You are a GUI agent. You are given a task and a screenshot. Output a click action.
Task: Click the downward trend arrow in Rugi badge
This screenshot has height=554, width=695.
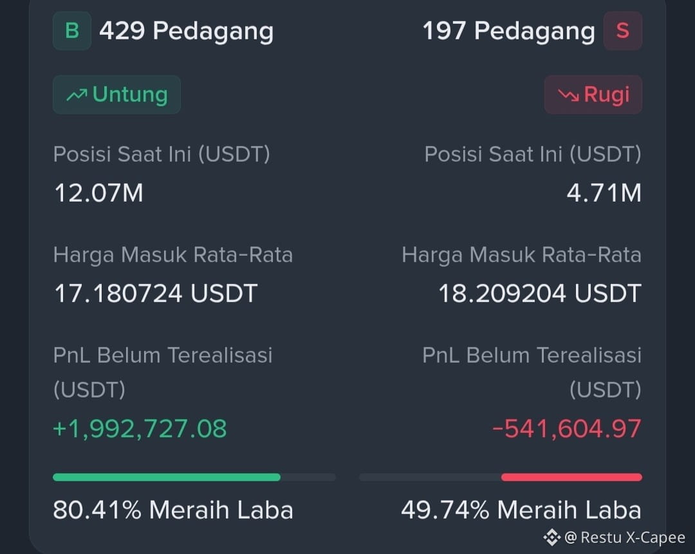569,95
